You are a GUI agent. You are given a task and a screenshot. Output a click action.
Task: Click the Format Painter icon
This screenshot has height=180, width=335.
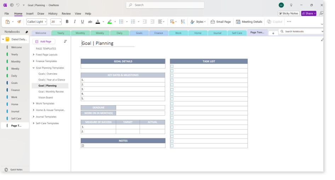click(x=19, y=22)
